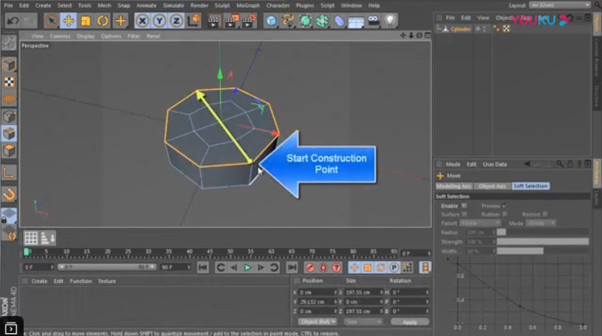Select the Move tool in top toolbar

[x=68, y=21]
